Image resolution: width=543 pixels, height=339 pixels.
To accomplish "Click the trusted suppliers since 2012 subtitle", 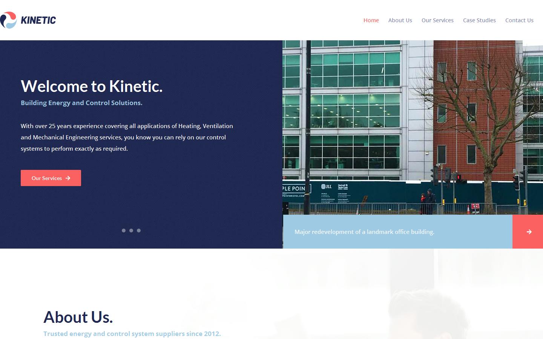I will pos(132,334).
